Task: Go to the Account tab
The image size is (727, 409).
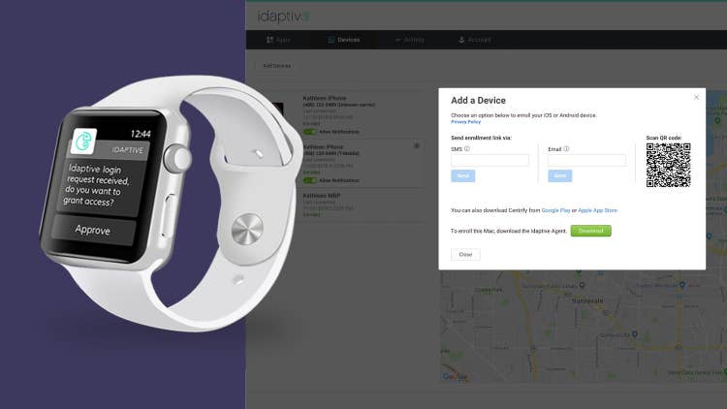Action: point(475,40)
